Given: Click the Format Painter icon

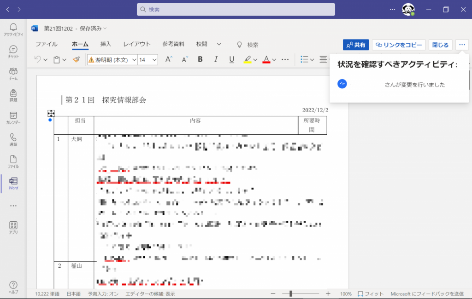Looking at the screenshot, I should (77, 59).
